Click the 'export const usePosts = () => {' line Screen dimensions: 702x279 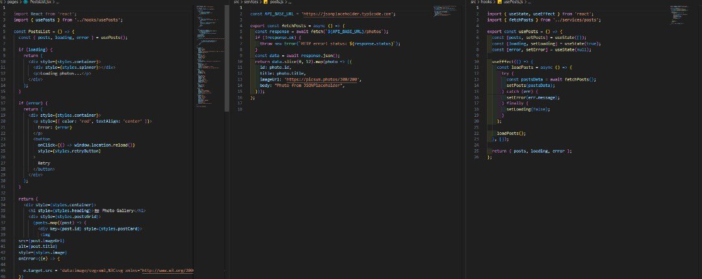[525, 32]
